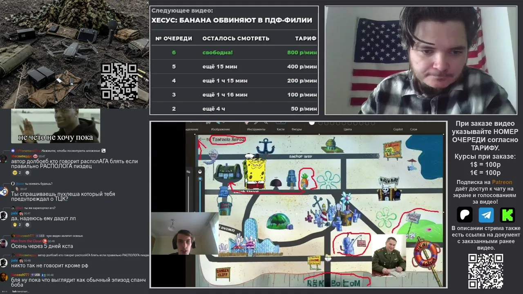Click the Patreon logo icon
The height and width of the screenshot is (294, 523).
465,214
